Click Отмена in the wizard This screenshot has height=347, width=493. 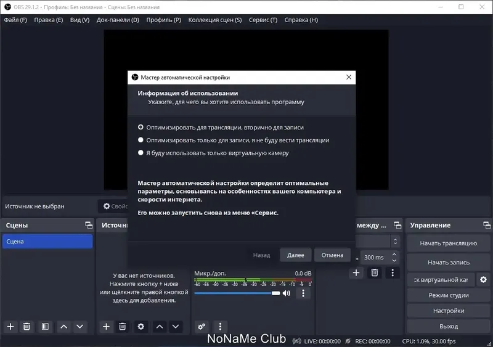pyautogui.click(x=332, y=255)
